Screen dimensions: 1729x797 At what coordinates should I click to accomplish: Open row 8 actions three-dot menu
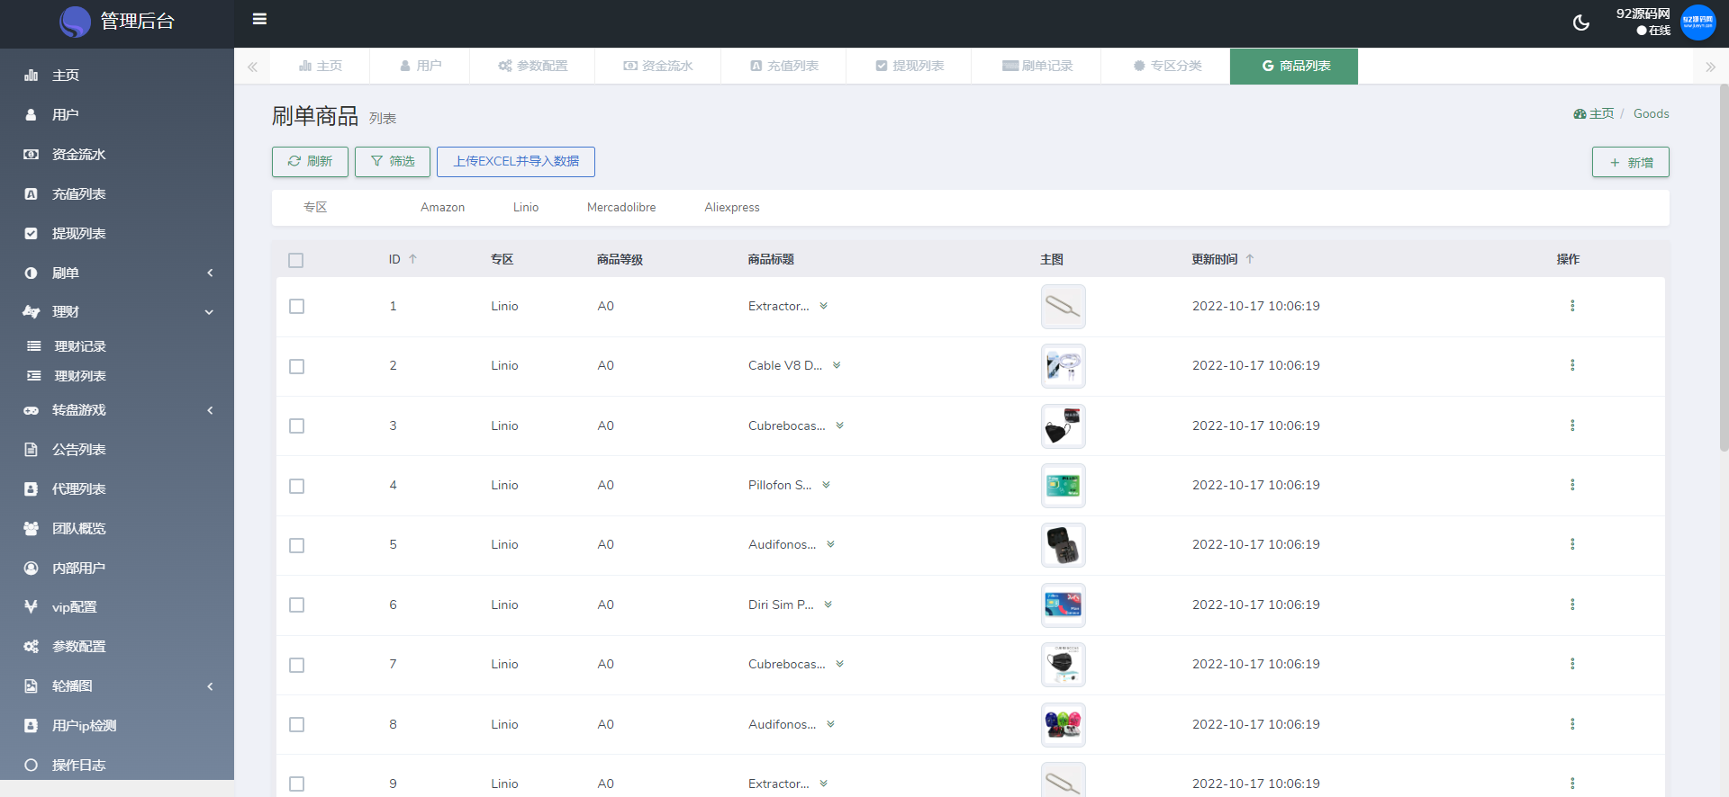pyautogui.click(x=1572, y=724)
